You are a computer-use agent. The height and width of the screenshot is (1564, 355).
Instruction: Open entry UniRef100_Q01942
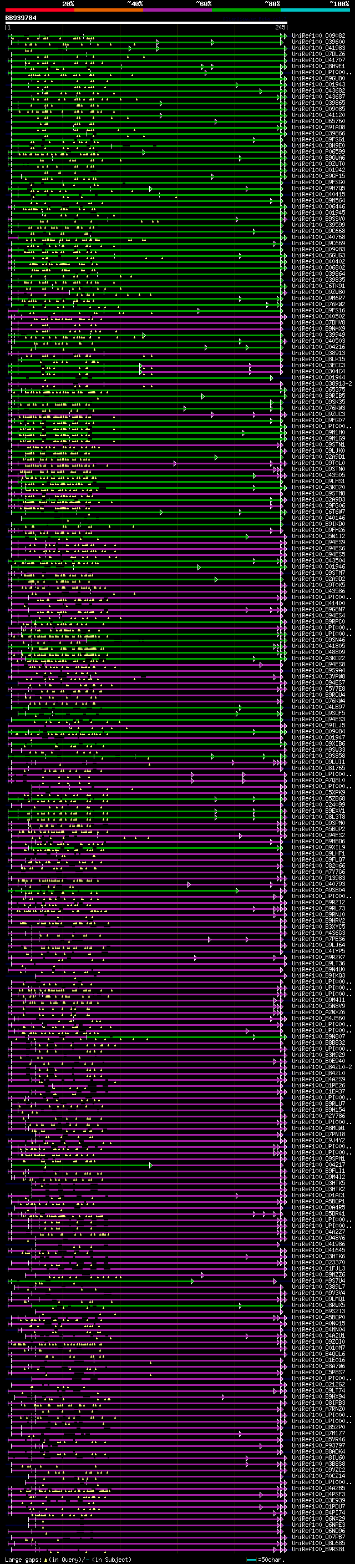(318, 170)
